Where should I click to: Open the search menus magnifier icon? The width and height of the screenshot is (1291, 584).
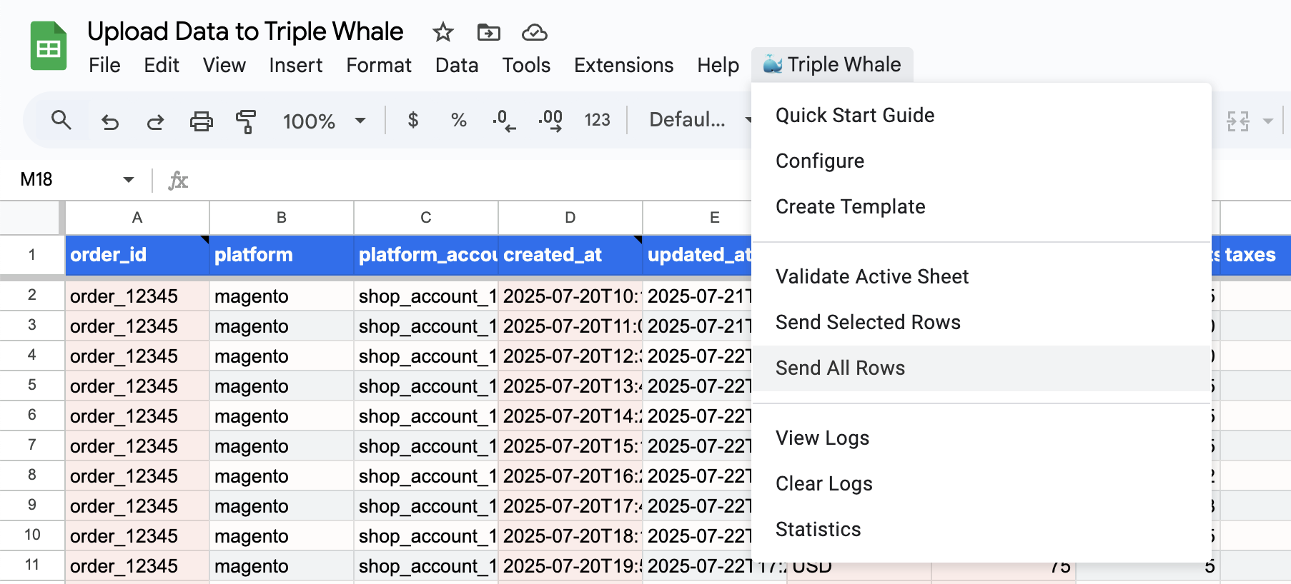tap(61, 121)
